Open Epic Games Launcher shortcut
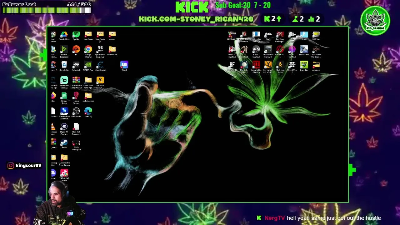This screenshot has height=225, width=400. pyautogui.click(x=100, y=52)
